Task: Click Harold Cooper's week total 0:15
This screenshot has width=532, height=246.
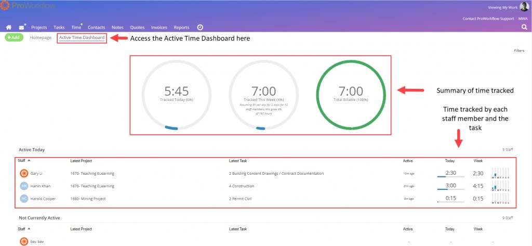Action: 478,199
